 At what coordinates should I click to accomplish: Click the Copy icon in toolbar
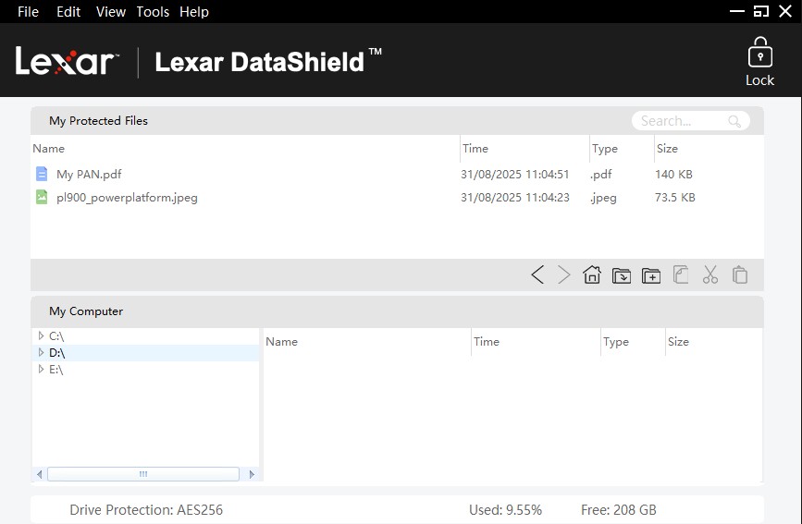[681, 274]
